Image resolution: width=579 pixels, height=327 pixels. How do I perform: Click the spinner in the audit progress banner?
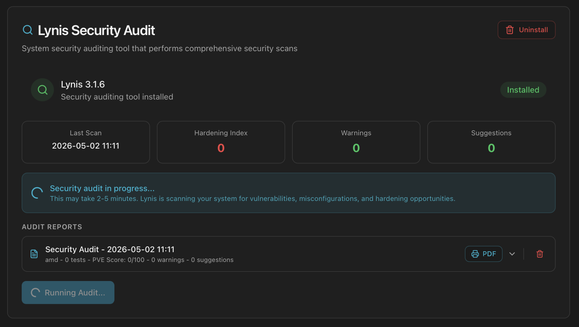37,193
